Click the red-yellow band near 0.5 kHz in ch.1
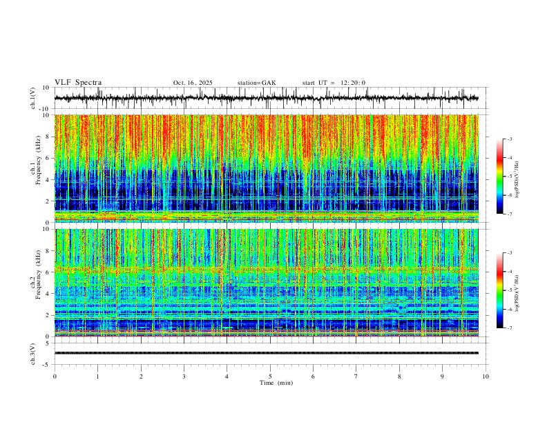 (x=266, y=217)
